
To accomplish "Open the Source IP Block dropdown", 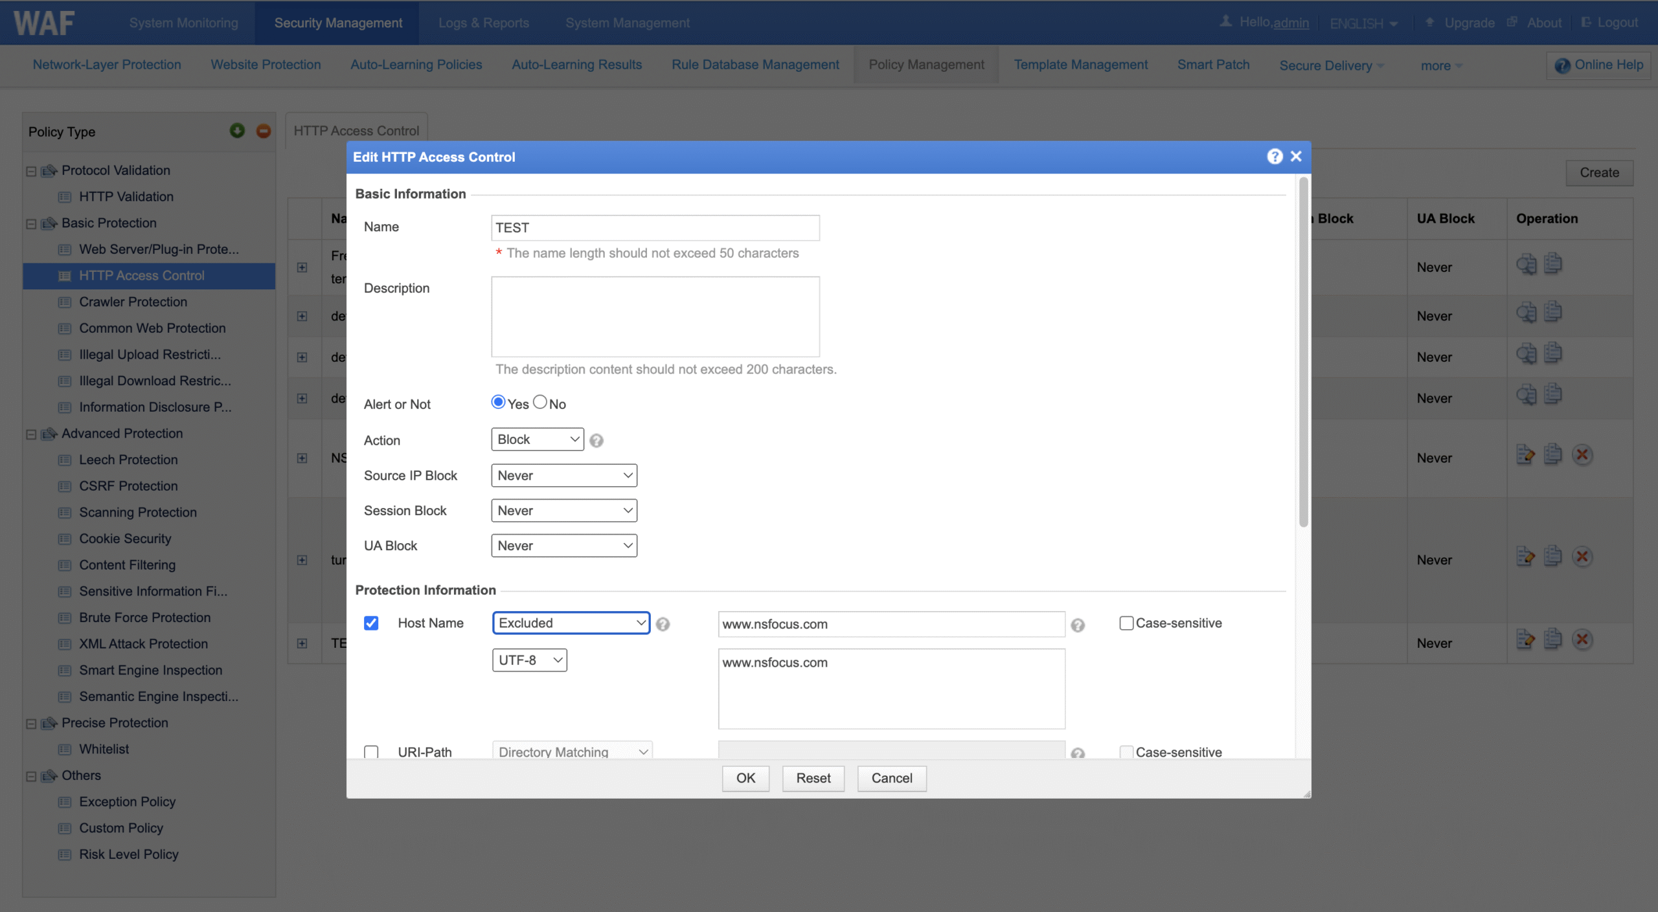I will click(x=563, y=476).
